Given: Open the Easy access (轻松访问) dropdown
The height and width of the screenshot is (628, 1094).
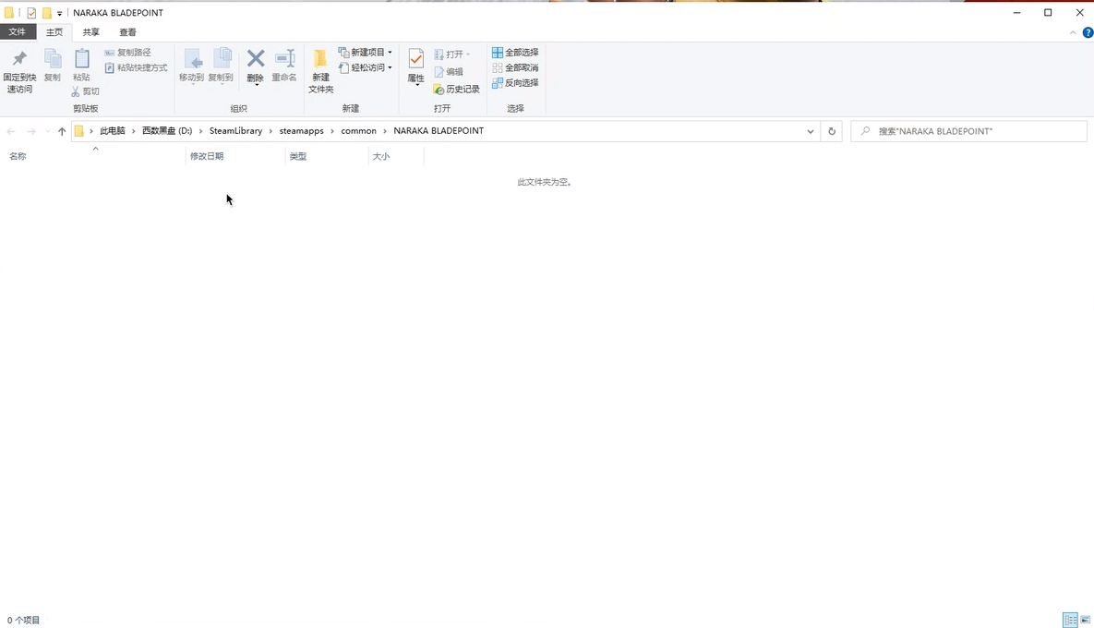Looking at the screenshot, I should pos(365,67).
